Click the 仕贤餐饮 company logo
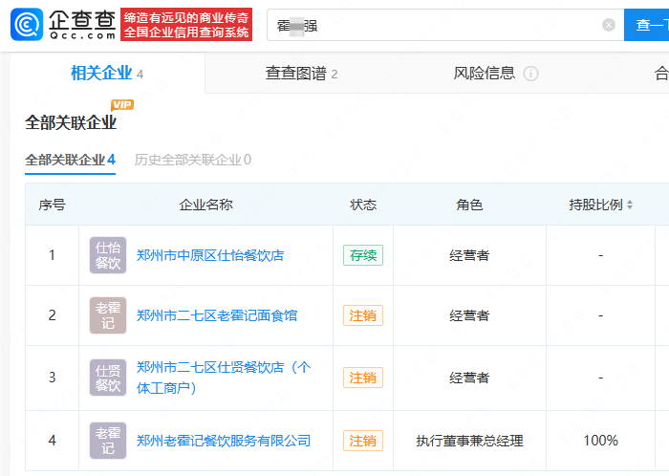The width and height of the screenshot is (669, 476). click(108, 378)
